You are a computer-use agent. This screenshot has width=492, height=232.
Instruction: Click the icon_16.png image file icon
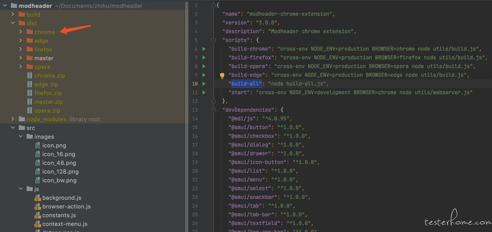37,154
